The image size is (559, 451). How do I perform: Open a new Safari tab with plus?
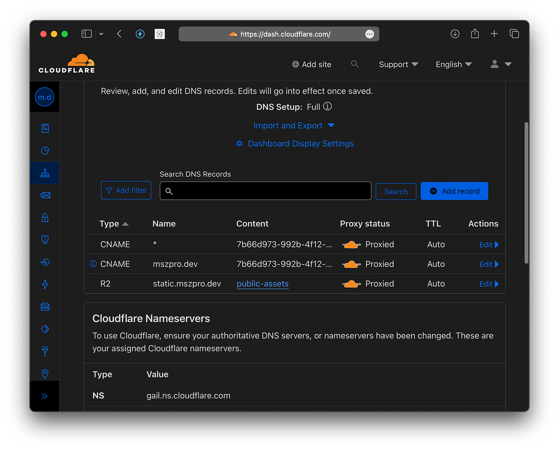494,34
